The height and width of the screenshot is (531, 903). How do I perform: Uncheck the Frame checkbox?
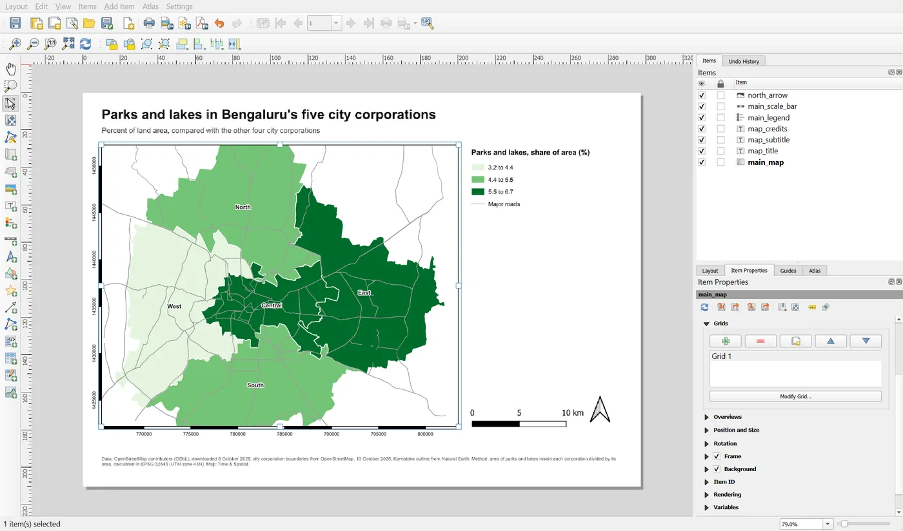(x=716, y=456)
